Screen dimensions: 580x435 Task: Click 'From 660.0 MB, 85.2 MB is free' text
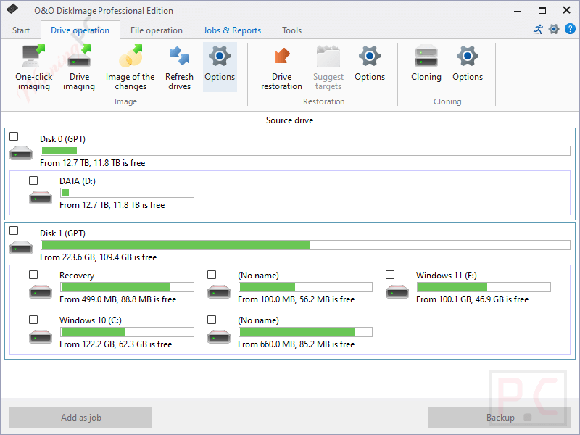point(296,344)
